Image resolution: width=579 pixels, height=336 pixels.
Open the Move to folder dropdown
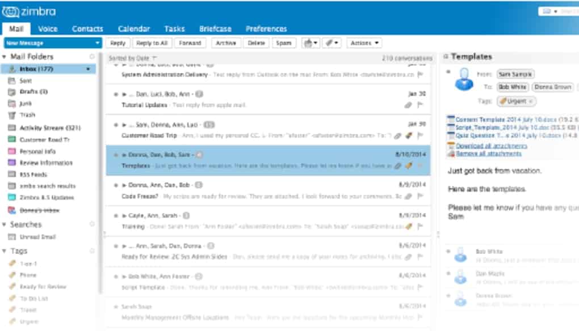click(x=310, y=43)
